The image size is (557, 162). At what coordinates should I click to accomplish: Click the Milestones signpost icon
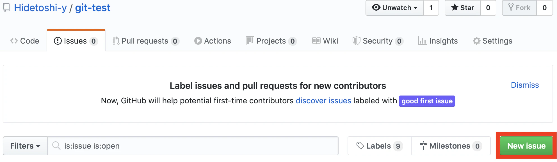point(423,146)
